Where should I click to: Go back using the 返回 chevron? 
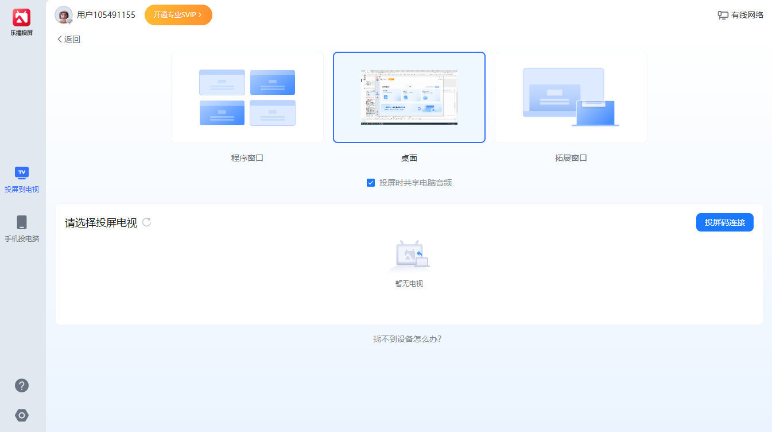[x=59, y=39]
